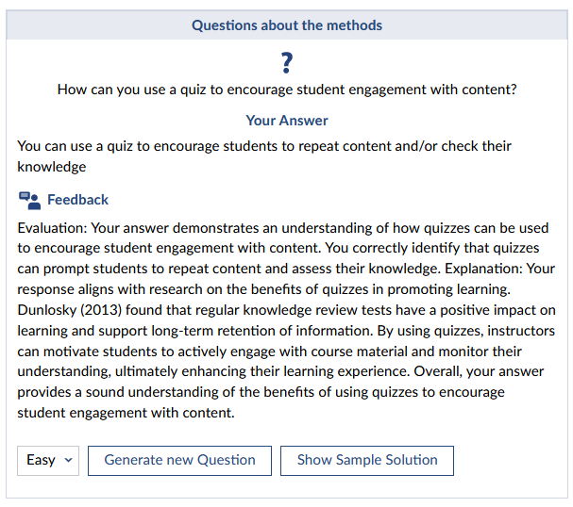The height and width of the screenshot is (507, 573).
Task: Click 'can motivate students' feedback line
Action: [x=269, y=352]
